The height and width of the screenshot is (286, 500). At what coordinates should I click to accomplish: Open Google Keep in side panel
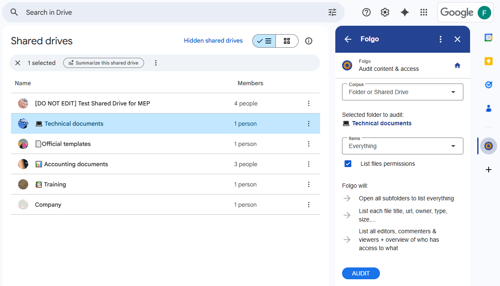(x=488, y=61)
